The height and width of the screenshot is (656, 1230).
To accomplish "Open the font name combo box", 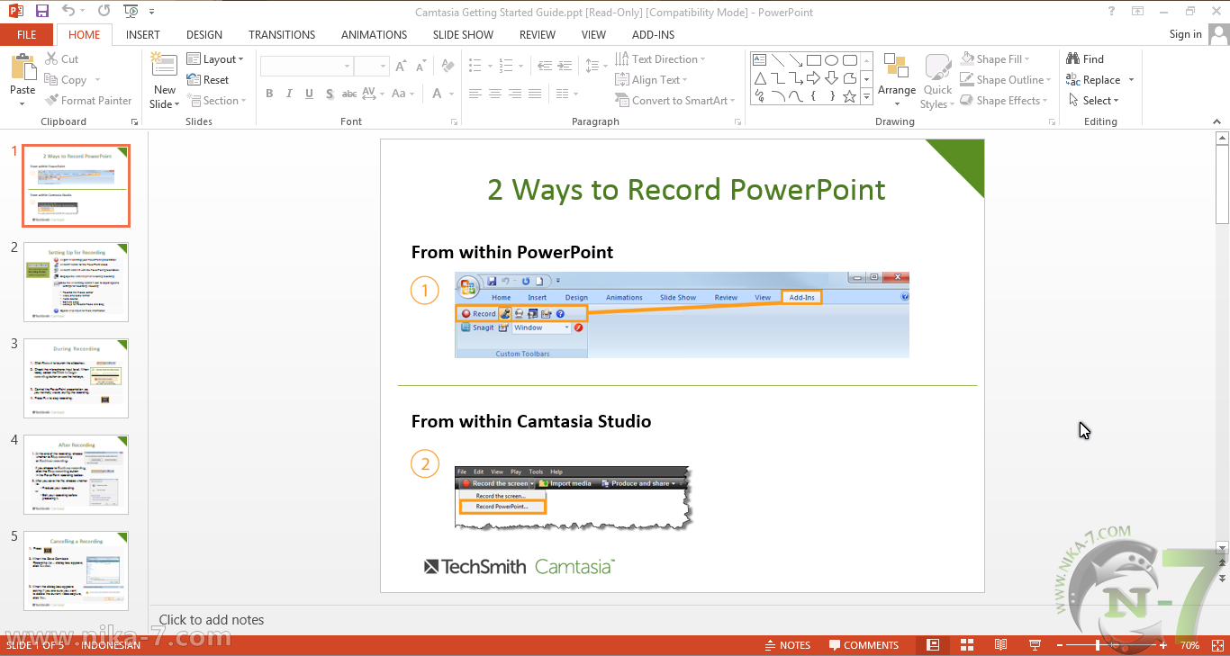I will click(x=306, y=67).
